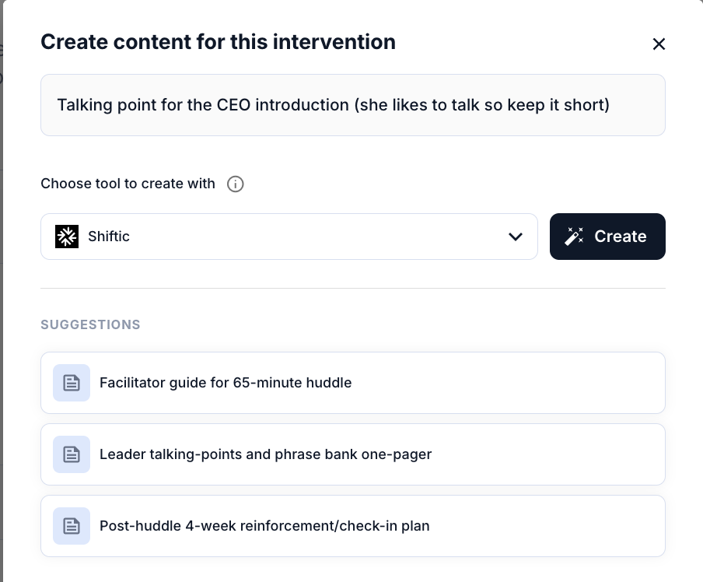Click the Create content for this intervention title
This screenshot has height=582, width=703.
218,42
